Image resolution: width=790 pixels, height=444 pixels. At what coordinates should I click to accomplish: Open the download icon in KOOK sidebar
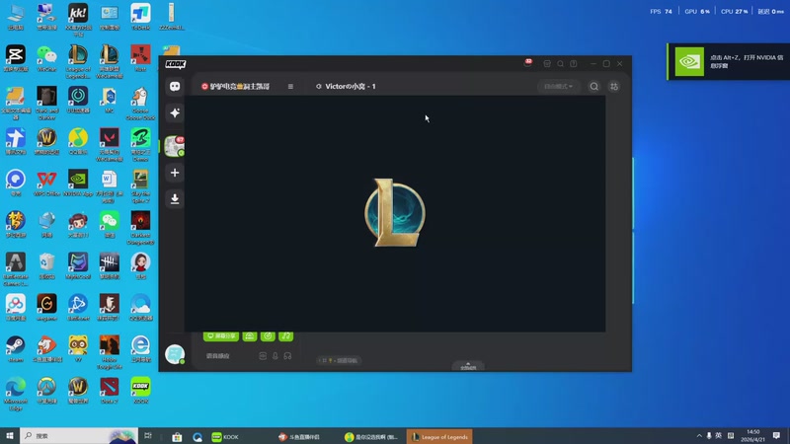(x=175, y=199)
